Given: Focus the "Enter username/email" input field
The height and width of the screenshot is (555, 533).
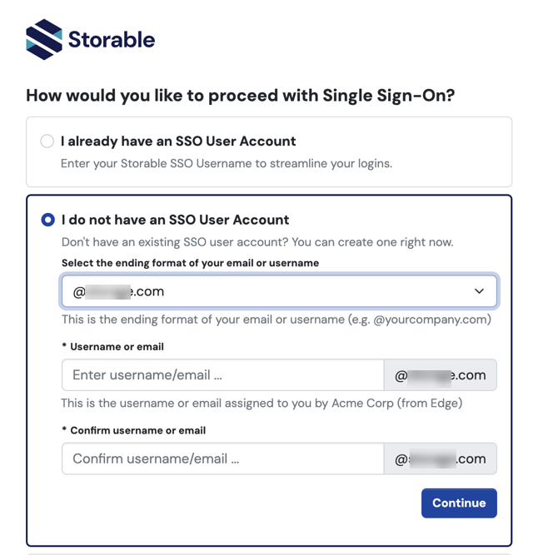Looking at the screenshot, I should click(222, 375).
